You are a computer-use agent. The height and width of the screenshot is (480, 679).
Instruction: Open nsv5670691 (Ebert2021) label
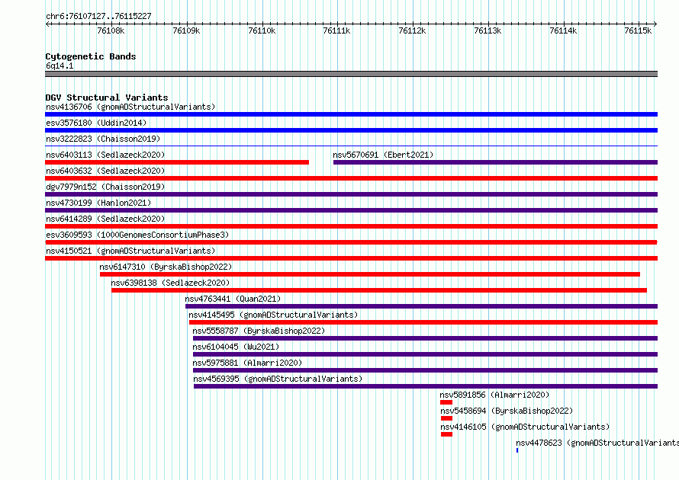click(383, 155)
